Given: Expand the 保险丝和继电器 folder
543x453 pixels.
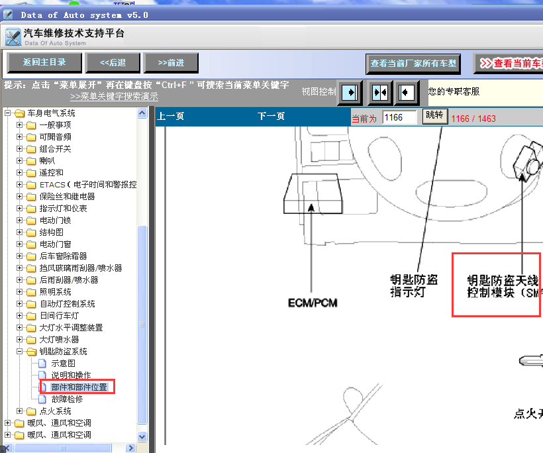Looking at the screenshot, I should pyautogui.click(x=19, y=197).
